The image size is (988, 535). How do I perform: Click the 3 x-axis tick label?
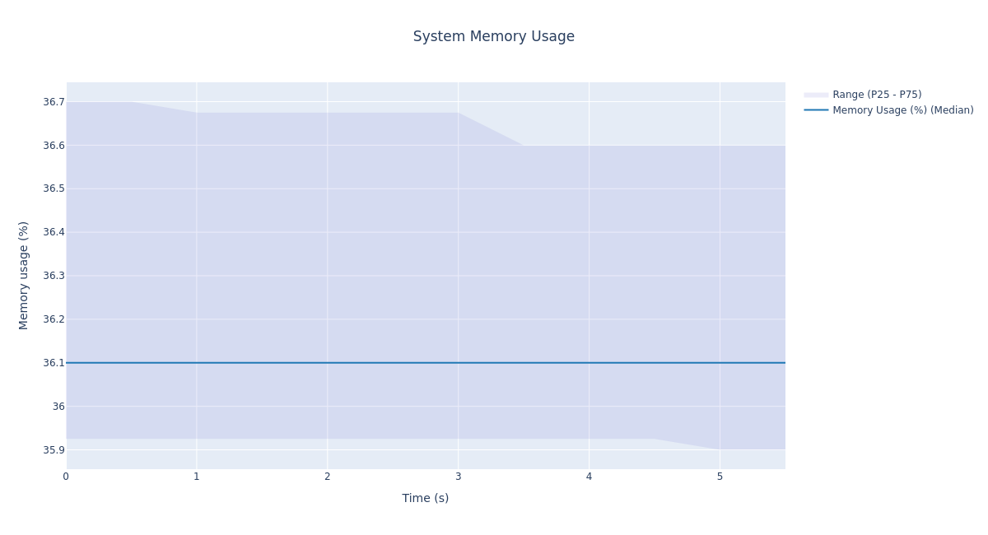(x=458, y=477)
